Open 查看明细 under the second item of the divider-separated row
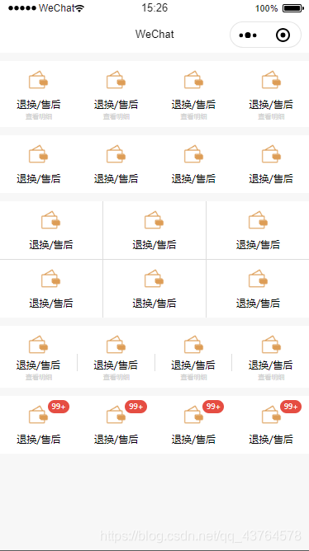This screenshot has width=309, height=551. [116, 378]
